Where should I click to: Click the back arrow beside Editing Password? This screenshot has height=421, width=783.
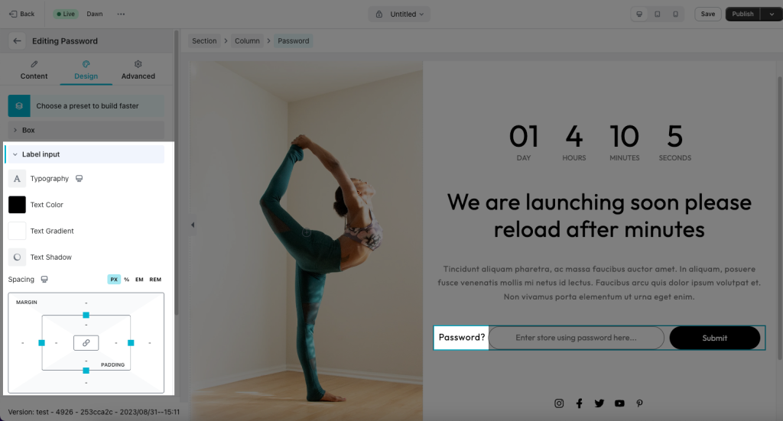pos(17,41)
